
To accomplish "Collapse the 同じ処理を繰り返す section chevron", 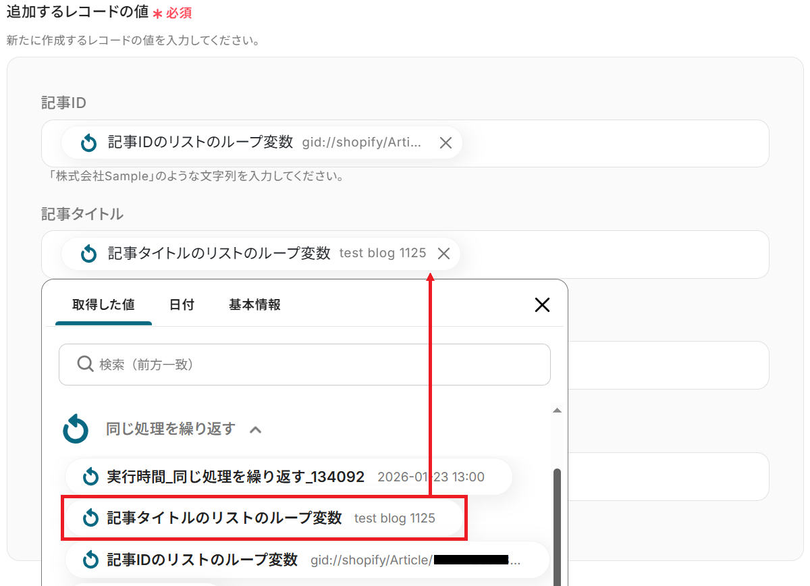I will pos(255,429).
